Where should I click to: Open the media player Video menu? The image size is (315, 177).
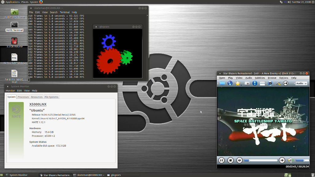click(239, 78)
